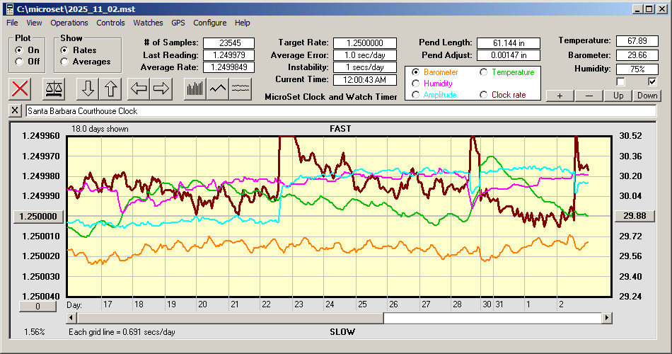This screenshot has width=672, height=354.
Task: Click the left arrow toolbar button
Action: [139, 88]
